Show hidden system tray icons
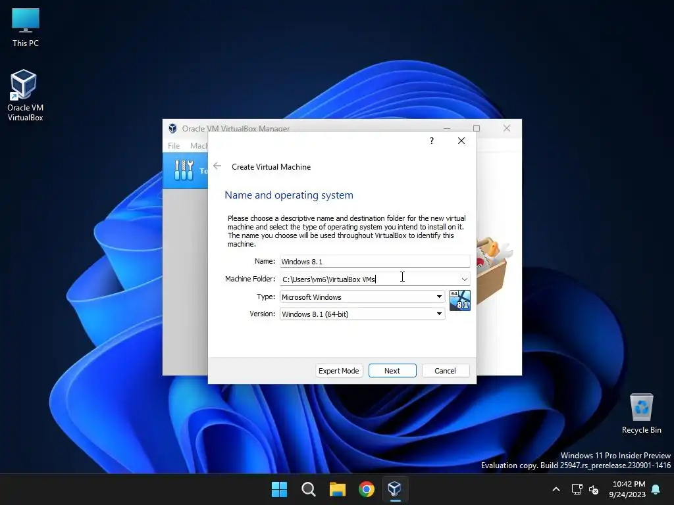 click(556, 489)
